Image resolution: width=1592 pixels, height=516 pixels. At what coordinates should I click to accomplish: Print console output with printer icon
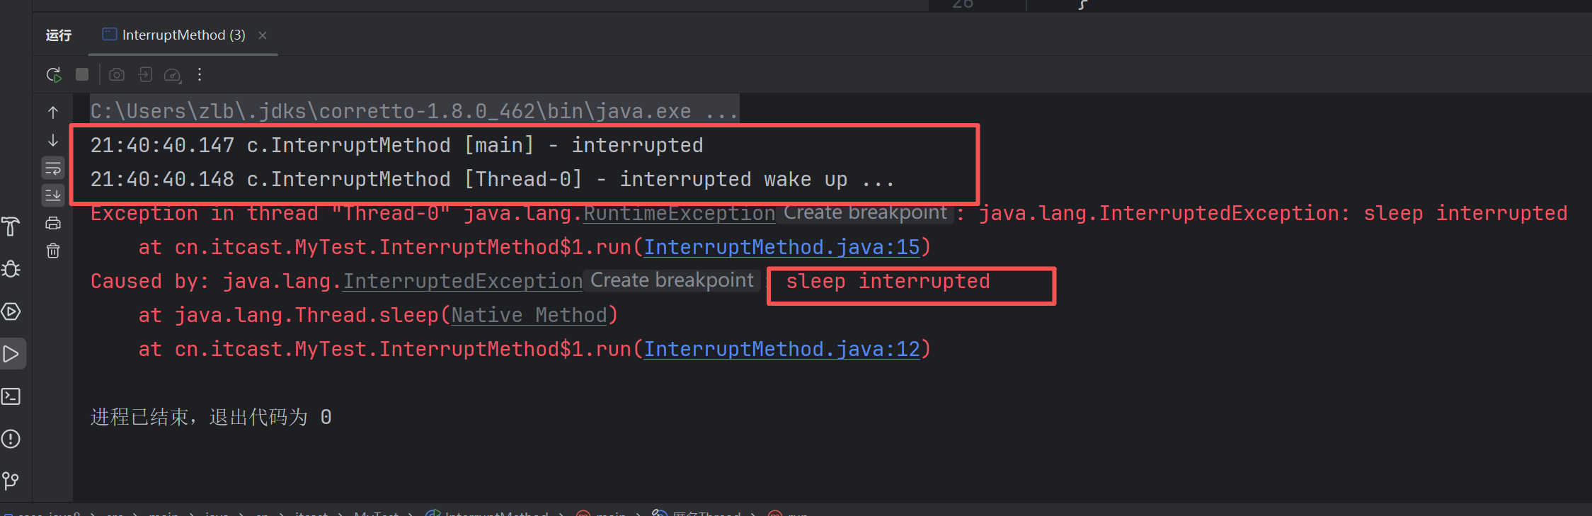(x=53, y=223)
